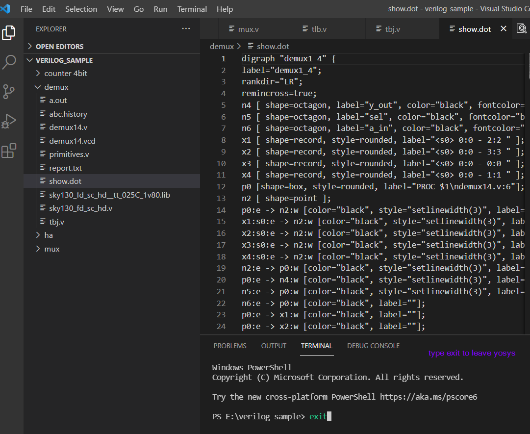530x434 pixels.
Task: Open the View menu
Action: [x=115, y=9]
